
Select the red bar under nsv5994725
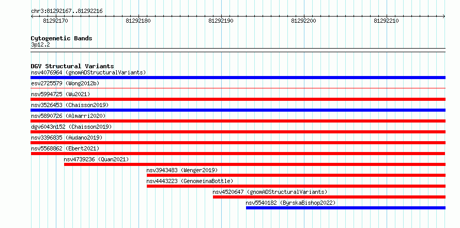[x=238, y=99]
